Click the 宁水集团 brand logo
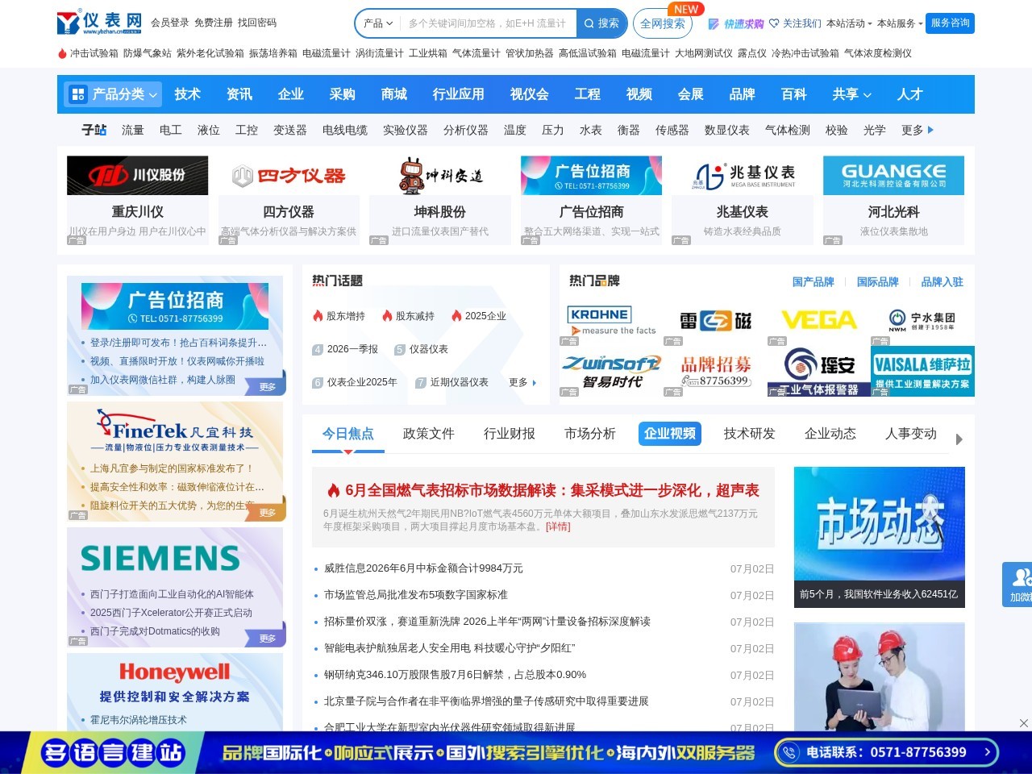 coord(923,322)
